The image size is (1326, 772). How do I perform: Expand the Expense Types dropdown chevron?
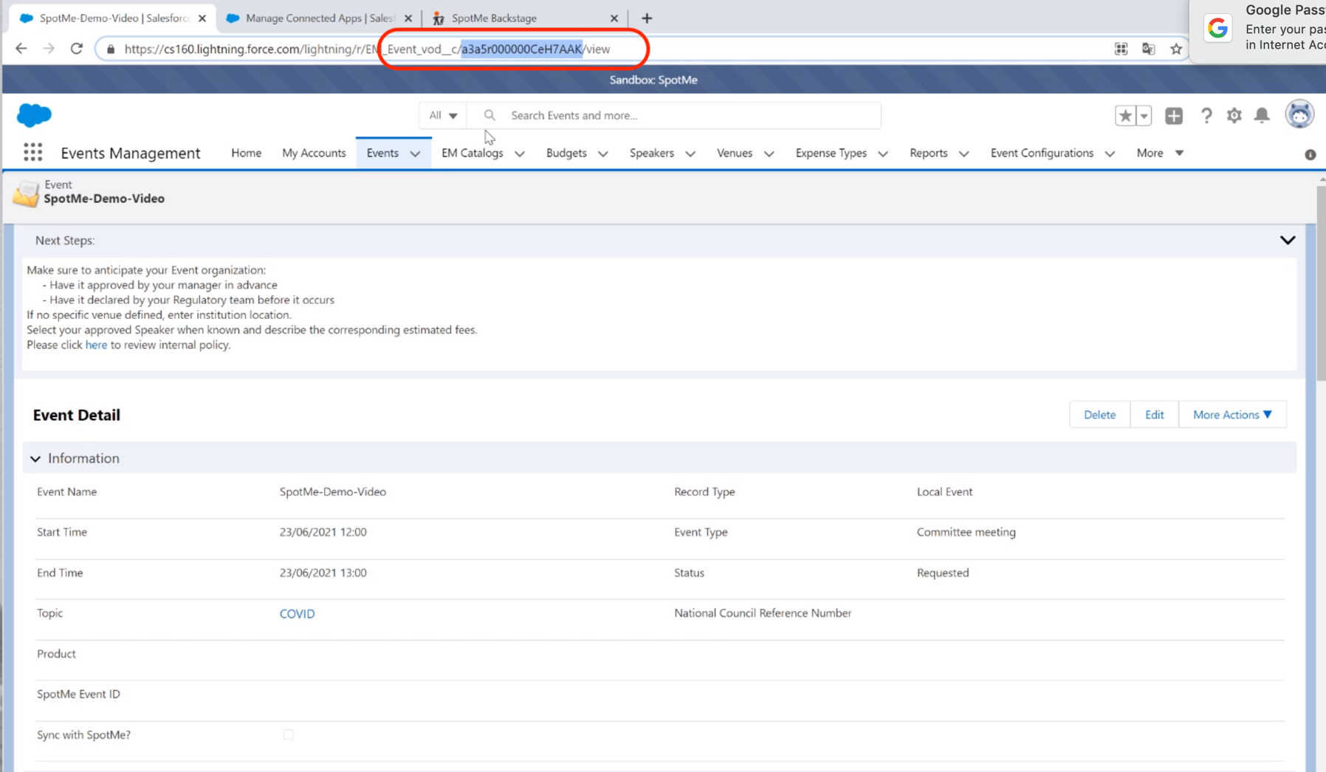click(x=882, y=154)
